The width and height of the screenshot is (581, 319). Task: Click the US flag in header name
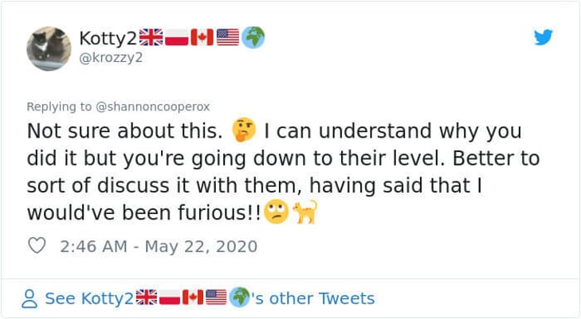[228, 37]
